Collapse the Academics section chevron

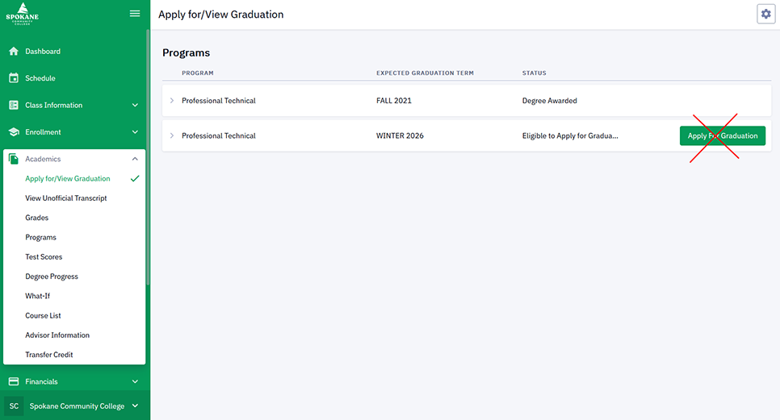click(135, 159)
